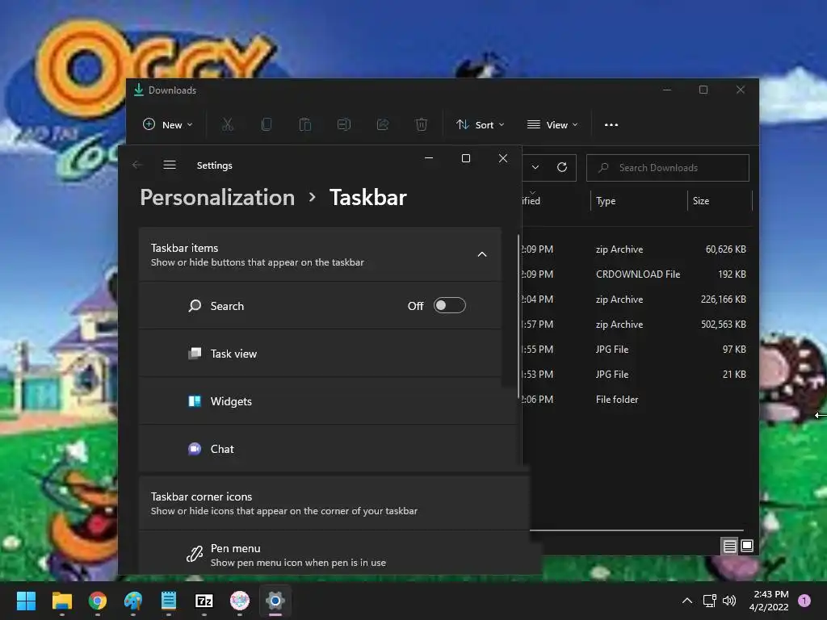Image resolution: width=827 pixels, height=620 pixels.
Task: Expand the address bar history dropdown
Action: [x=535, y=168]
